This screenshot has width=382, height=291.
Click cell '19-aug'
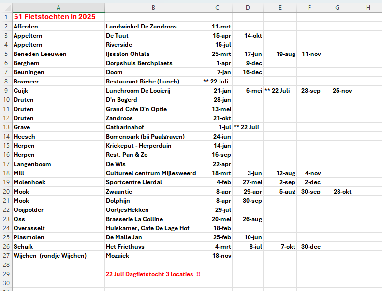pyautogui.click(x=280, y=54)
